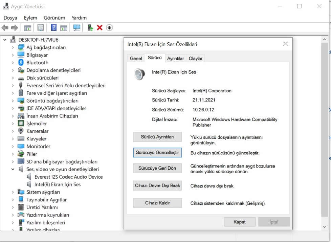Close the Intel(R) Ekran İçin Ses dialog

[285, 44]
